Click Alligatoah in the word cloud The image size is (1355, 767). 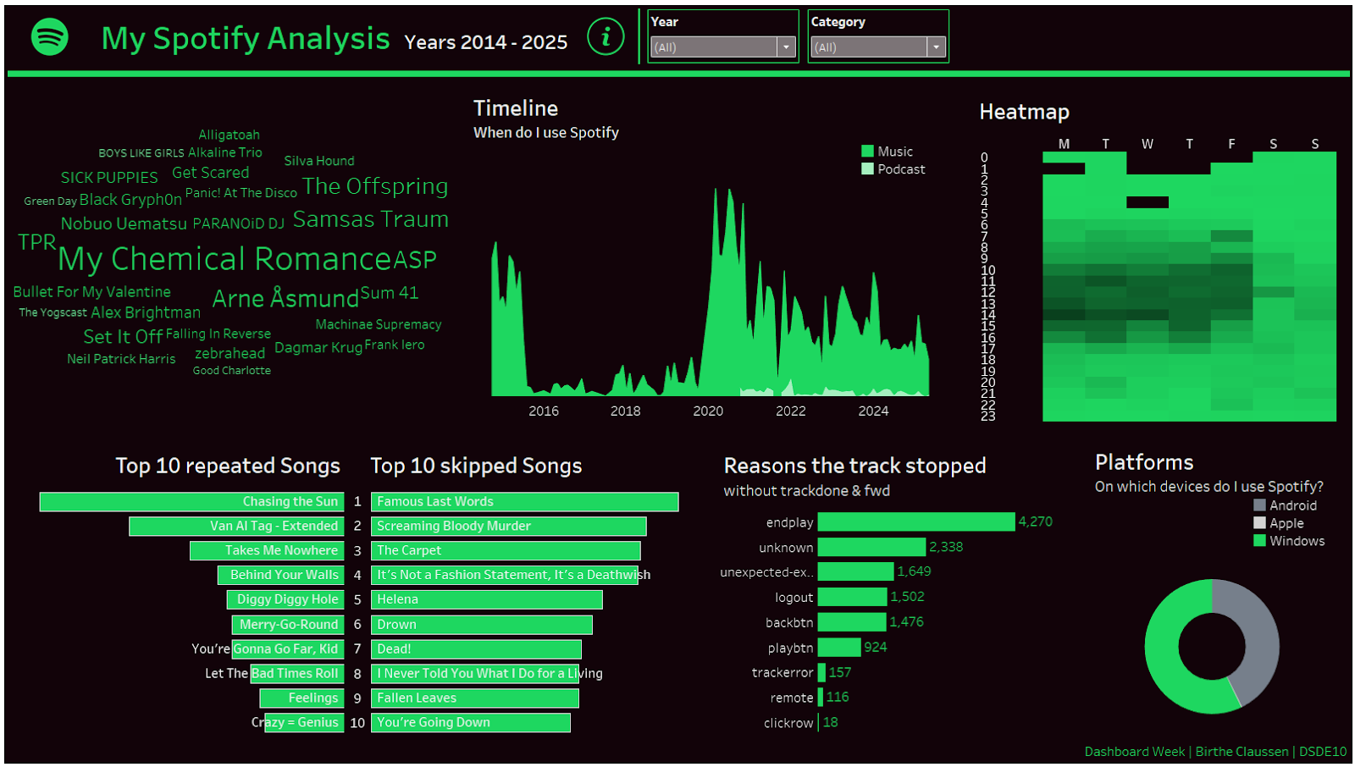click(229, 135)
